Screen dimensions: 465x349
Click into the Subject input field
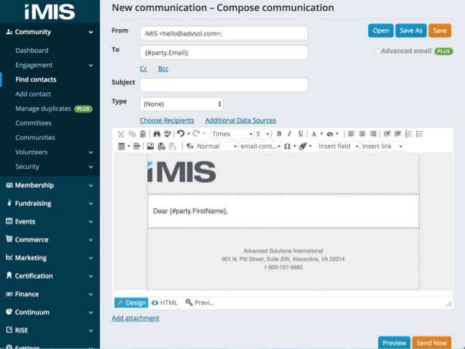click(x=224, y=85)
